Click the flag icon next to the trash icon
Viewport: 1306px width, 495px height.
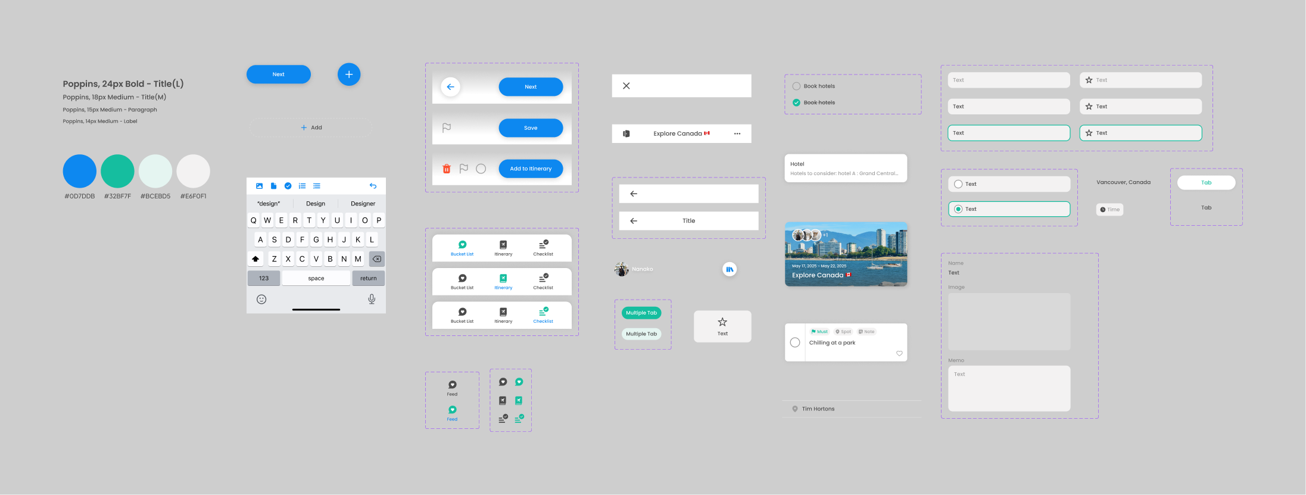[464, 169]
